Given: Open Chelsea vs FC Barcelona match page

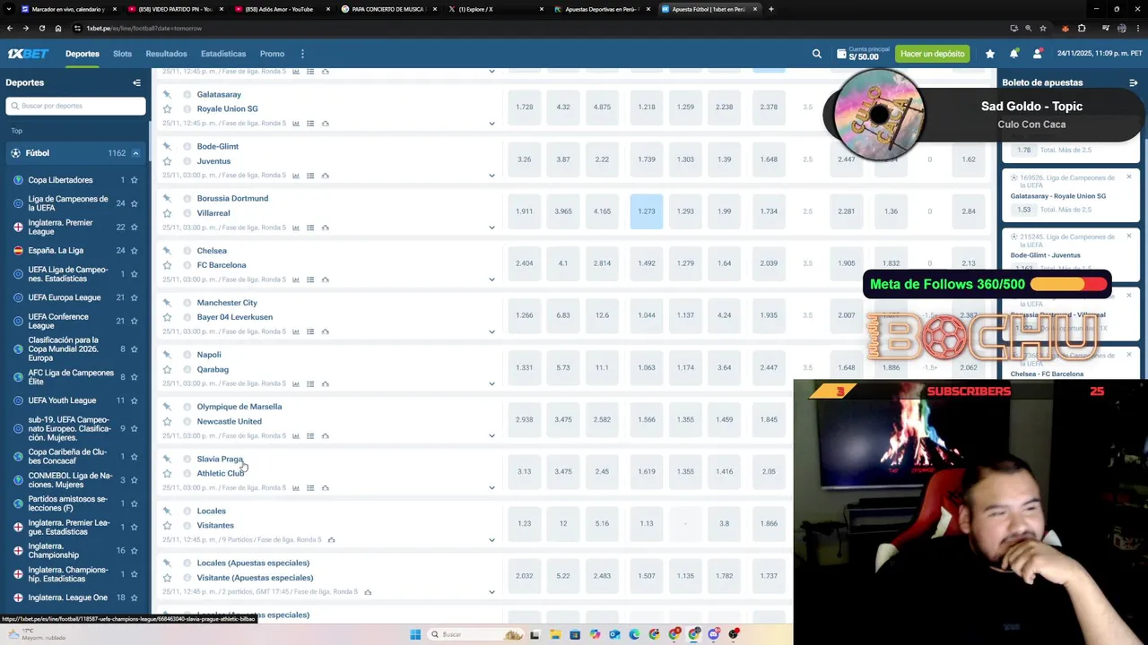Looking at the screenshot, I should coord(221,258).
